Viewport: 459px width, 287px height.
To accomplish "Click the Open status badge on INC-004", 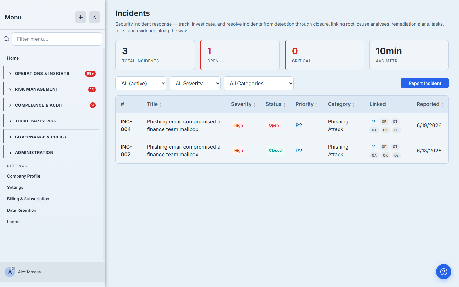I will pyautogui.click(x=274, y=125).
